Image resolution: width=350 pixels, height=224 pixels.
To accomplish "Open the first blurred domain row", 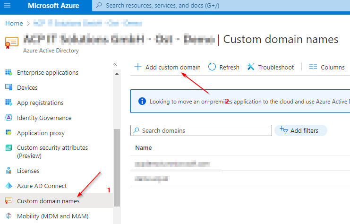I will pos(172,164).
